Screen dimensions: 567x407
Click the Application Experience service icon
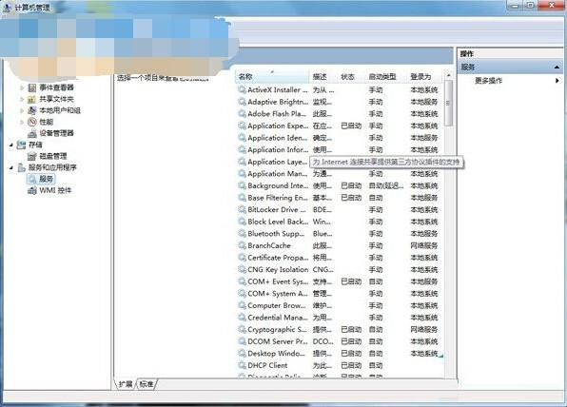pos(242,126)
